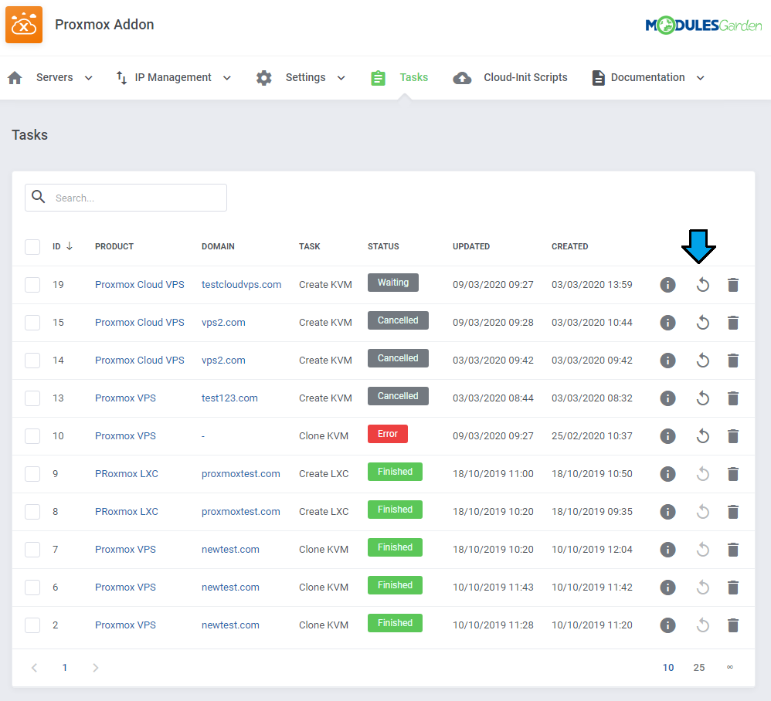View info for task ID 19
The height and width of the screenshot is (701, 771).
pos(667,285)
